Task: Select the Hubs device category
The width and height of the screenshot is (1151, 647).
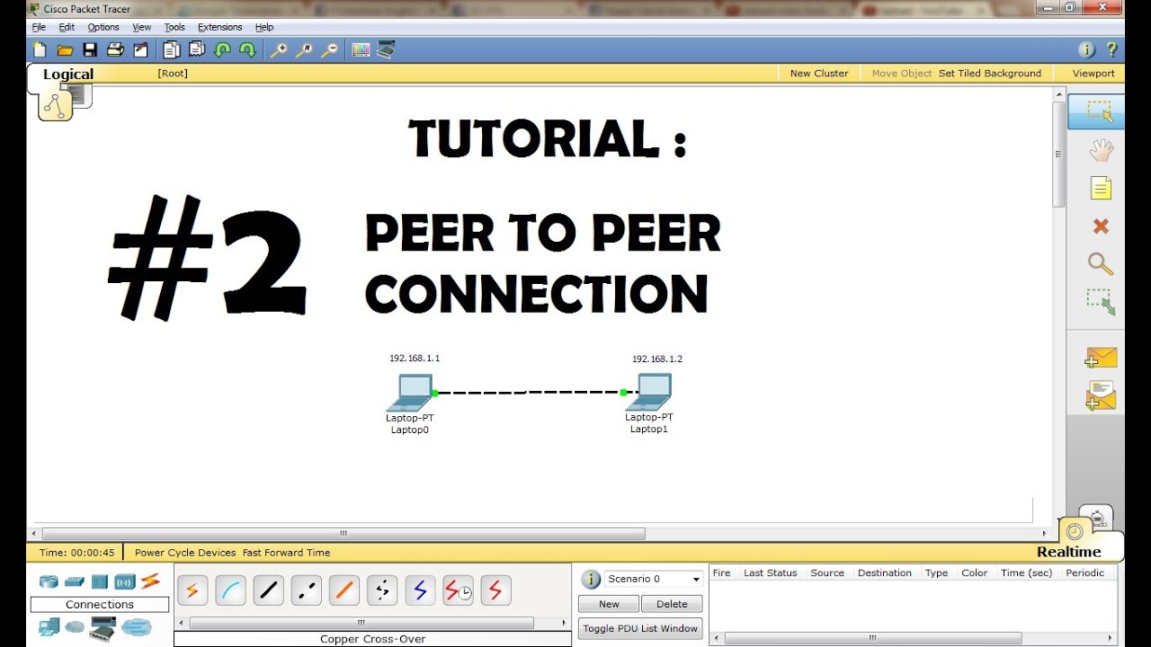Action: click(x=99, y=581)
